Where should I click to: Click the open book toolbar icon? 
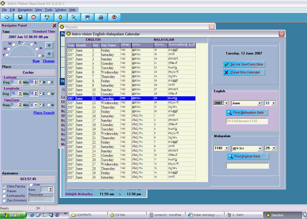coord(7,18)
